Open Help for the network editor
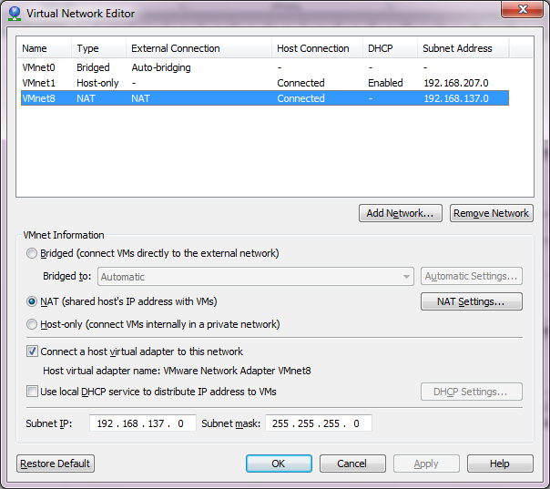This screenshot has width=550, height=489. [500, 464]
